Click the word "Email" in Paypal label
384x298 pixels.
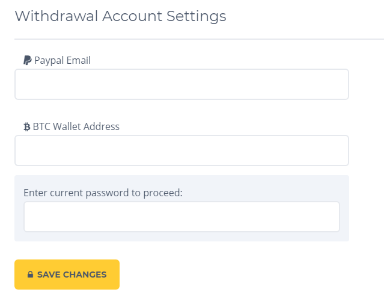tap(78, 60)
